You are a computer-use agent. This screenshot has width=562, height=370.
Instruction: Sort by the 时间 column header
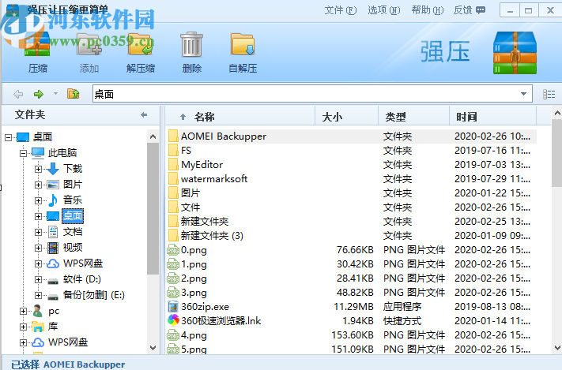pyautogui.click(x=492, y=116)
